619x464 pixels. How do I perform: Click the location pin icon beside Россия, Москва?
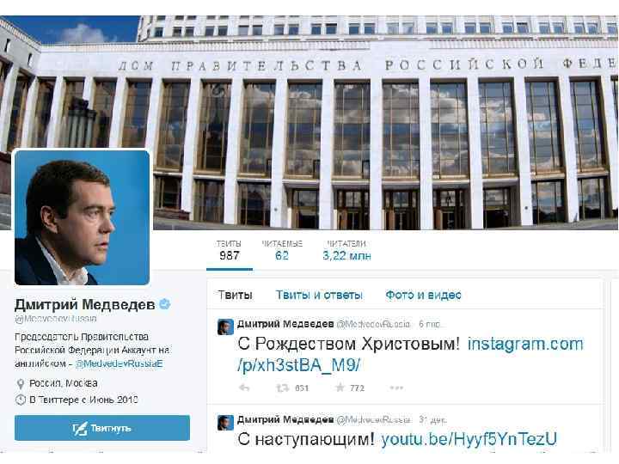click(20, 383)
